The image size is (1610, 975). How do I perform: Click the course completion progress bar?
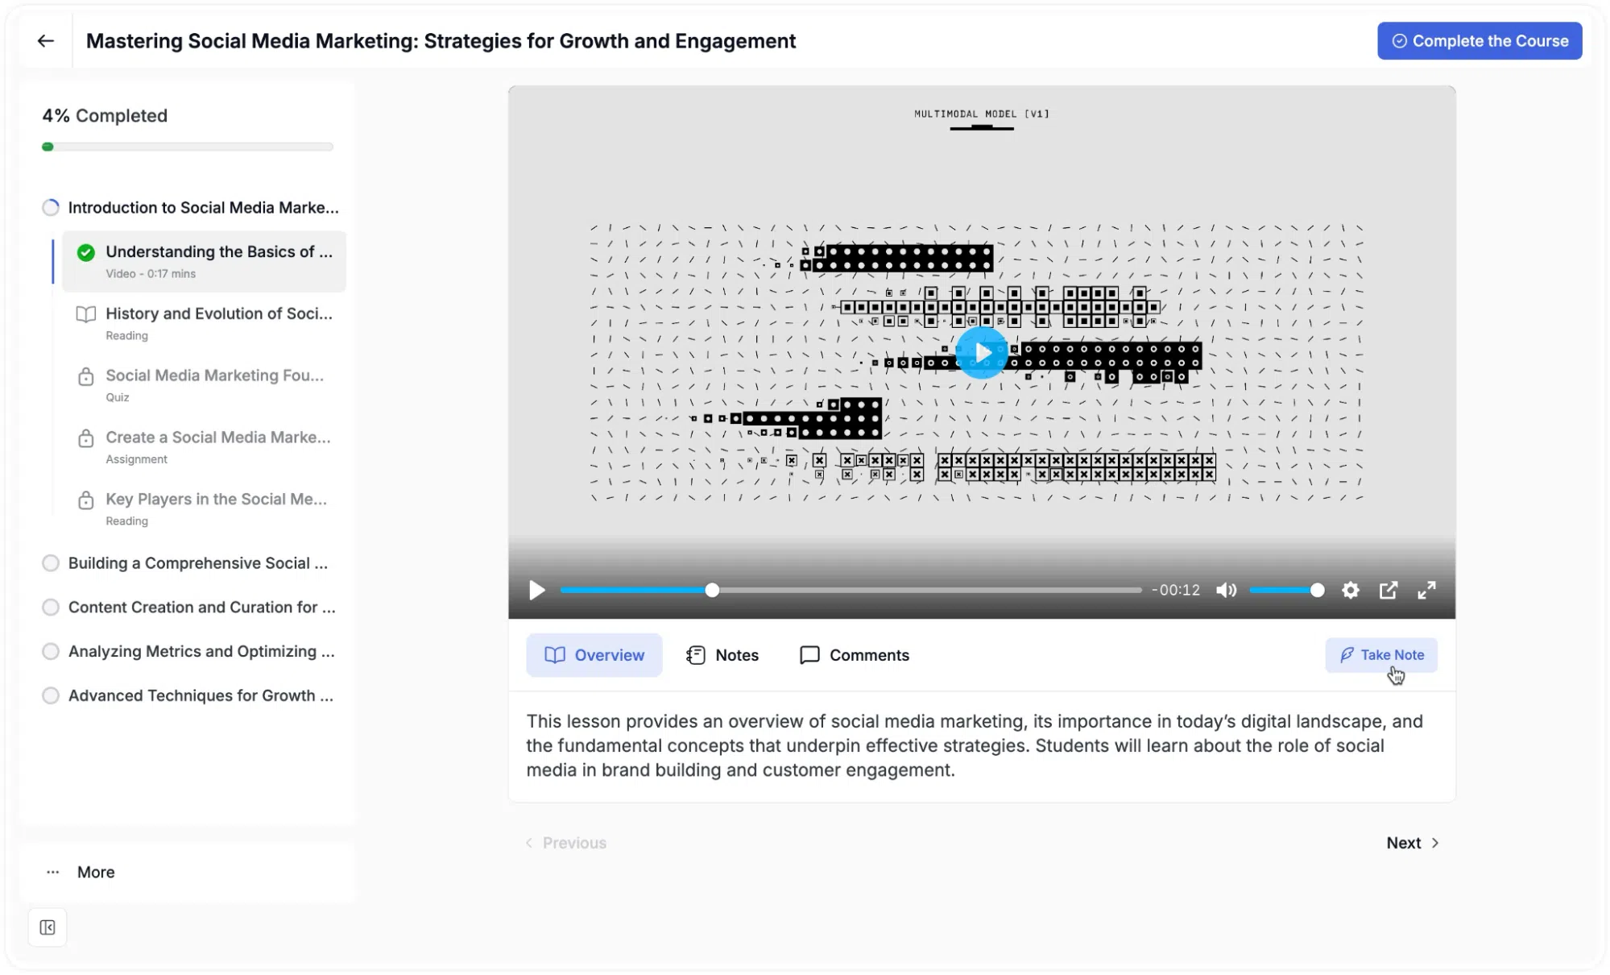188,147
